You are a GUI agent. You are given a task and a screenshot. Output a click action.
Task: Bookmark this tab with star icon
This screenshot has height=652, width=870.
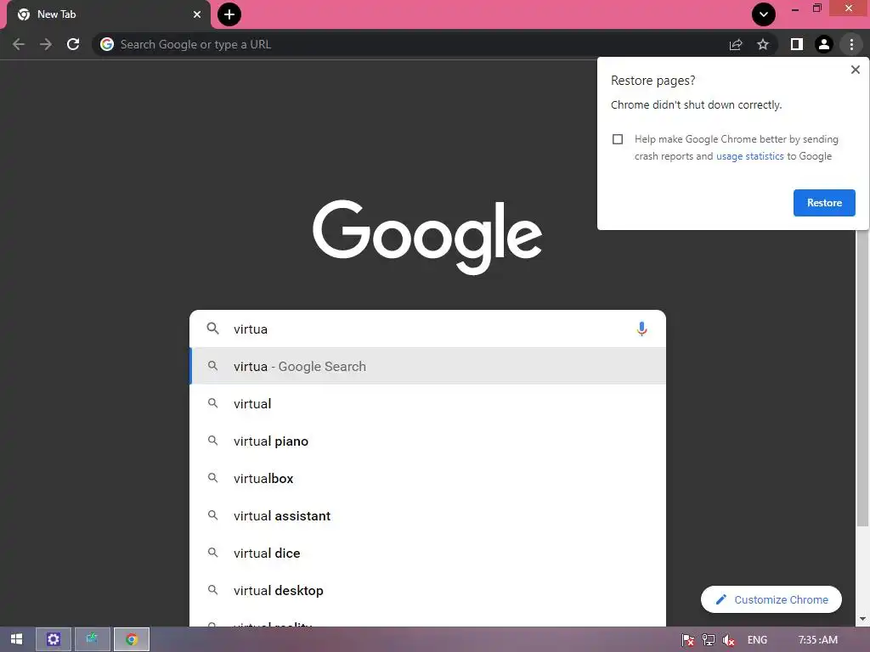click(x=763, y=44)
